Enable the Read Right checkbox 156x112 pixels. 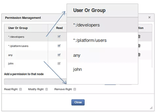pyautogui.click(x=20, y=89)
